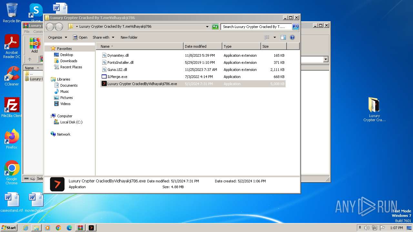Image resolution: width=413 pixels, height=232 pixels.
Task: Sort by the Name column header
Action: click(140, 46)
